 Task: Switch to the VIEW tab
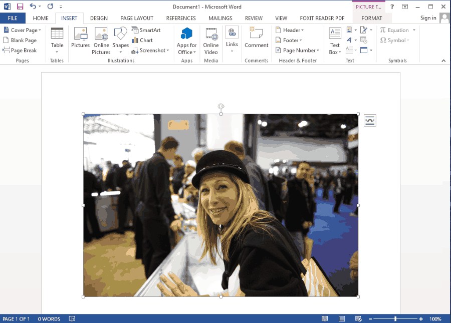pyautogui.click(x=281, y=18)
